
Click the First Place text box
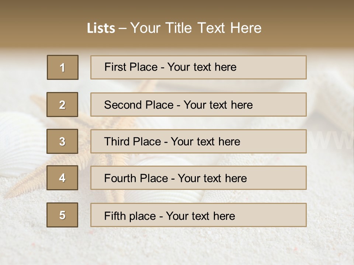(x=198, y=67)
